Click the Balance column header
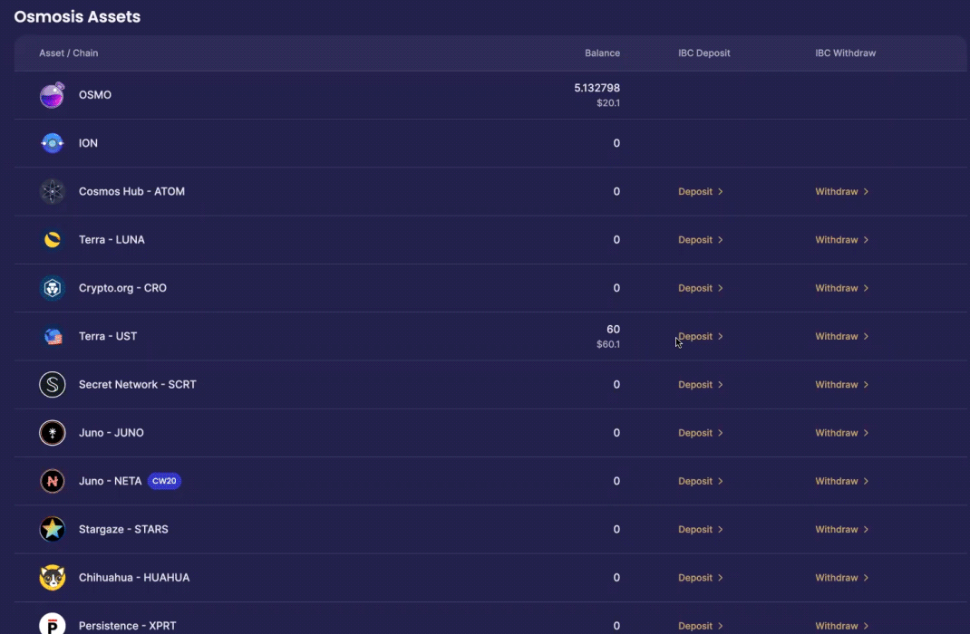The image size is (970, 634). tap(602, 53)
